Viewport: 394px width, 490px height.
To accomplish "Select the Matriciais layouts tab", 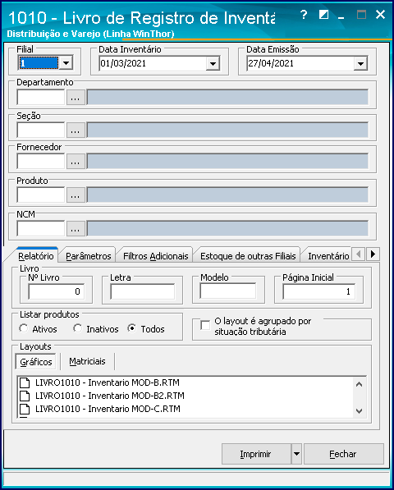I will pyautogui.click(x=87, y=361).
